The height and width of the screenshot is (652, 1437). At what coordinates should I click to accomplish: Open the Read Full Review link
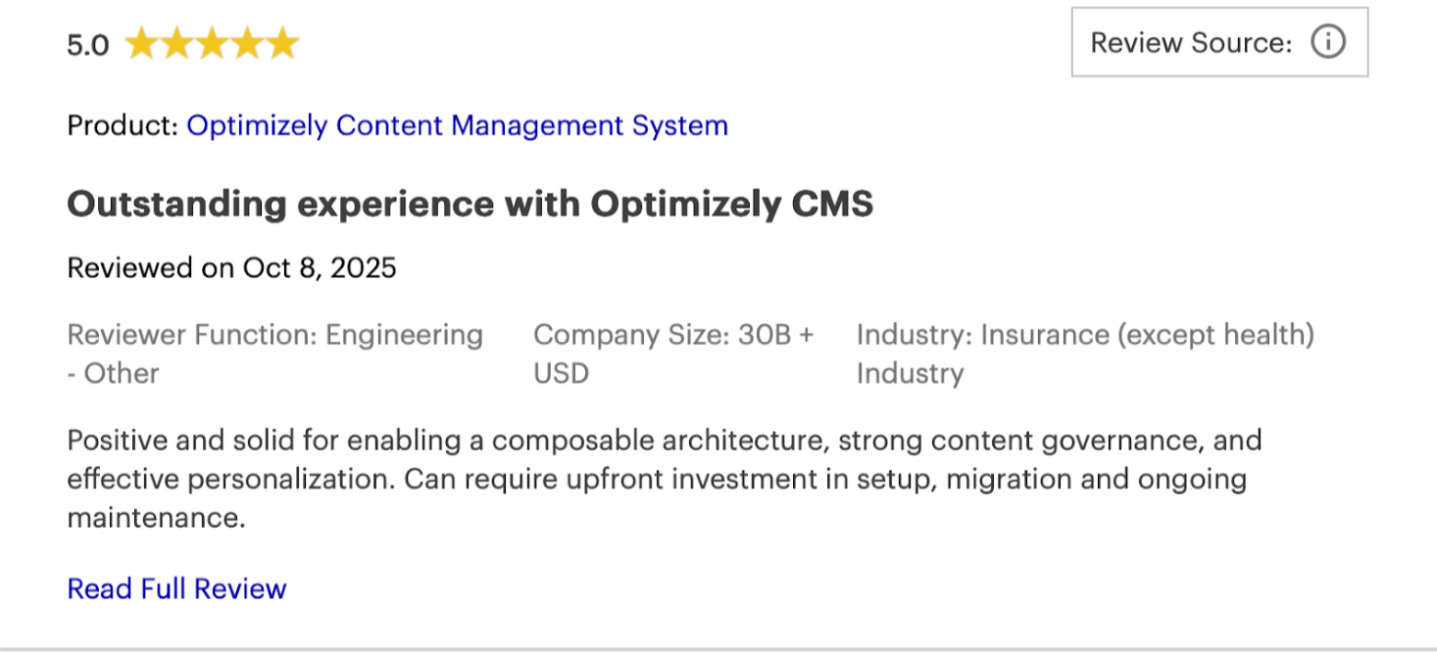pos(176,588)
